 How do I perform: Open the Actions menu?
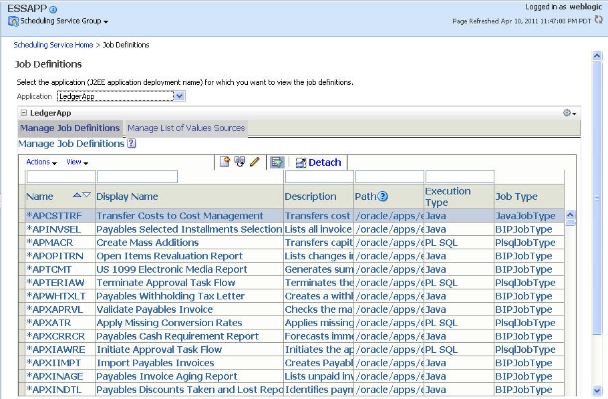(x=41, y=162)
